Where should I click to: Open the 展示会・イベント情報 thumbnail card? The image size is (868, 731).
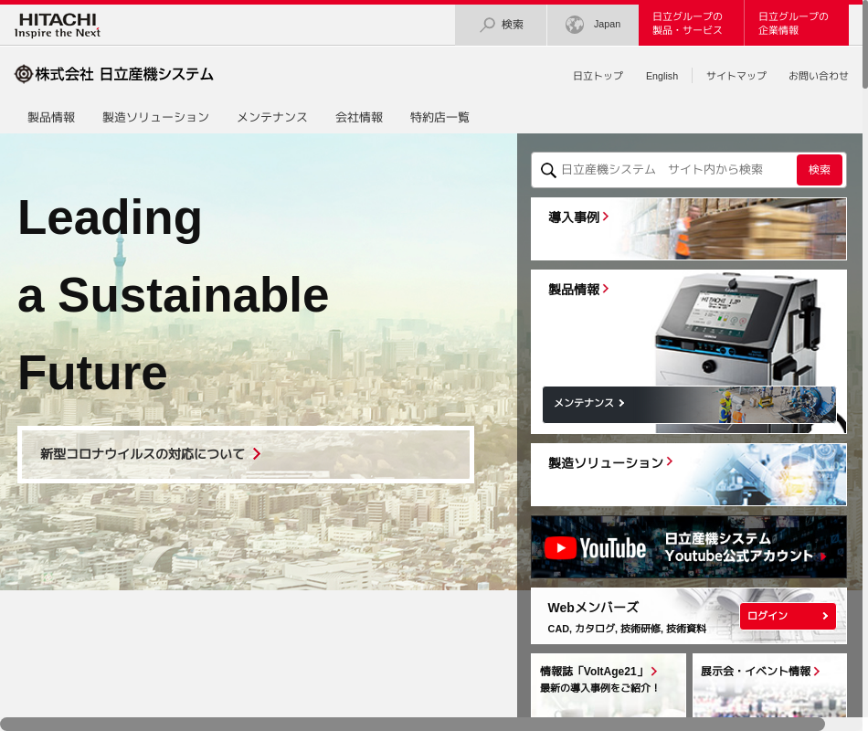(x=769, y=685)
